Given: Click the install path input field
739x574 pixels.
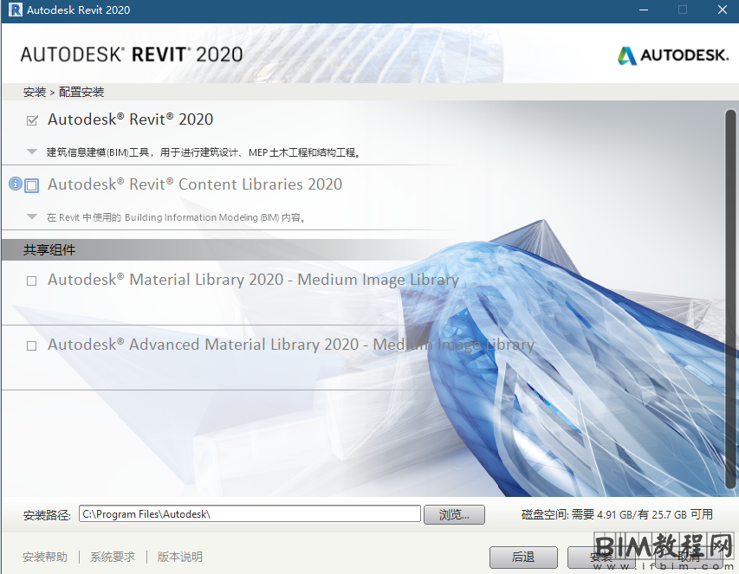Looking at the screenshot, I should click(x=250, y=513).
